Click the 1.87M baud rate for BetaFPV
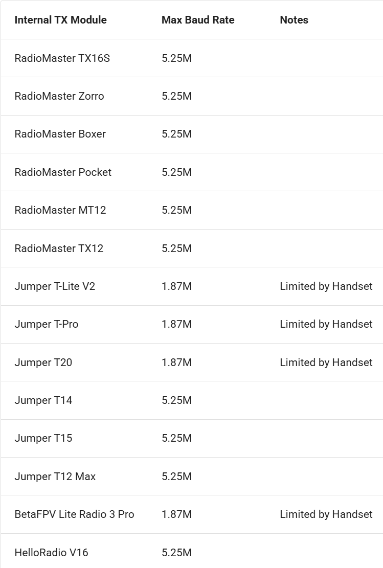383x568 pixels. (x=176, y=514)
